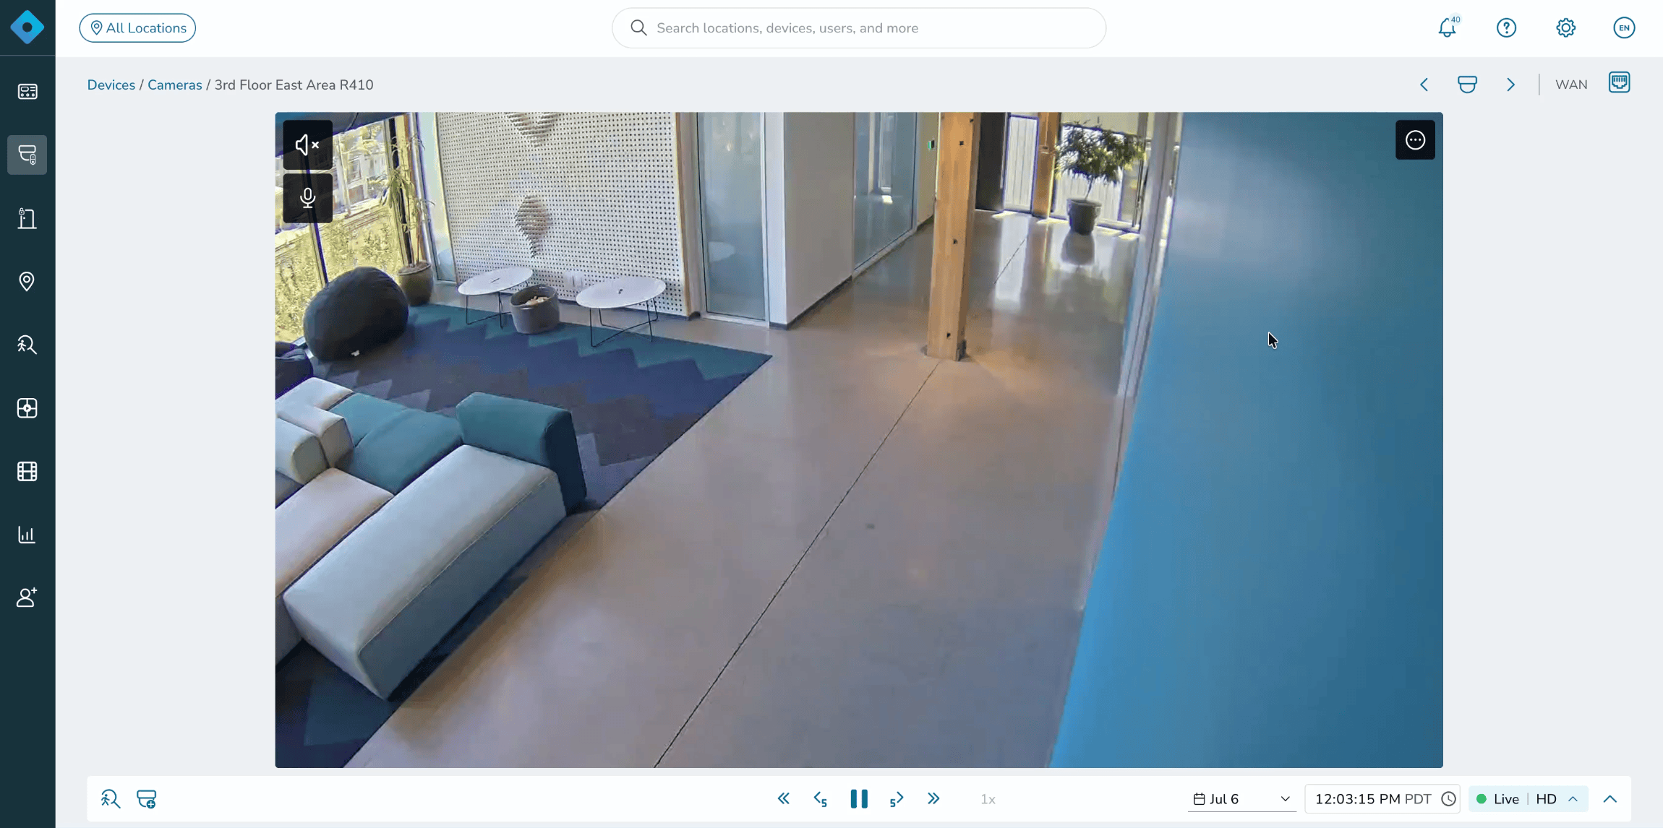The width and height of the screenshot is (1663, 828).
Task: Pause the live video playback
Action: (x=859, y=798)
